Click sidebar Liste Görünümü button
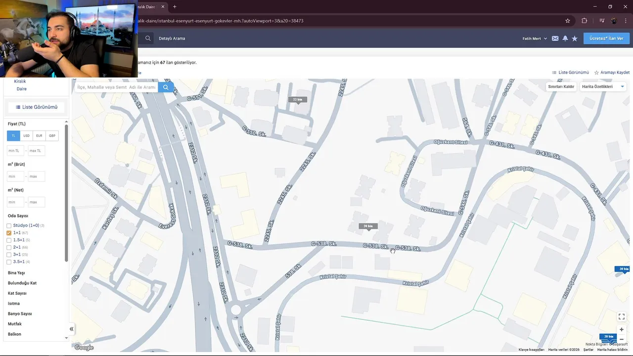633x356 pixels. point(37,107)
